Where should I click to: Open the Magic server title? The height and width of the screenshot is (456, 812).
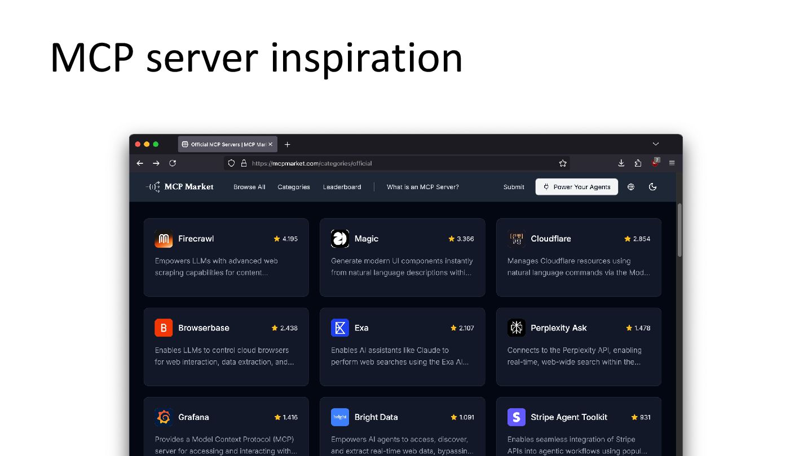(367, 239)
